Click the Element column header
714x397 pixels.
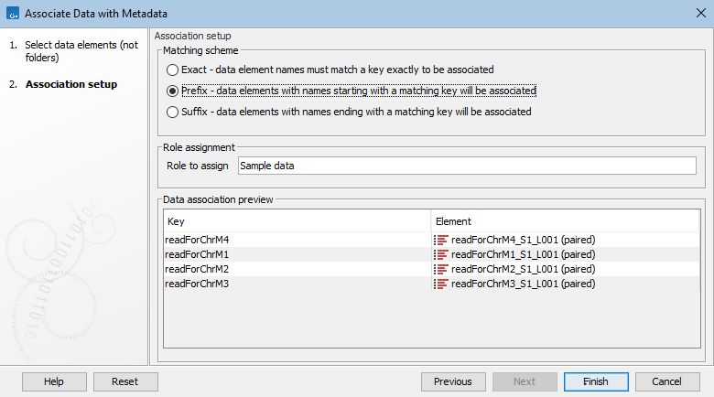coord(566,221)
